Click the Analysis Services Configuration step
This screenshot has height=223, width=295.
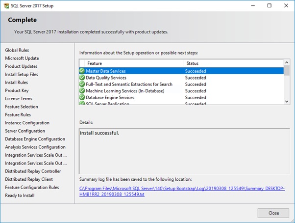point(35,147)
